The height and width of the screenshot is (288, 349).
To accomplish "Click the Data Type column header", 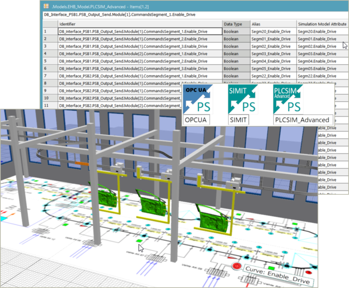I will pyautogui.click(x=235, y=24).
